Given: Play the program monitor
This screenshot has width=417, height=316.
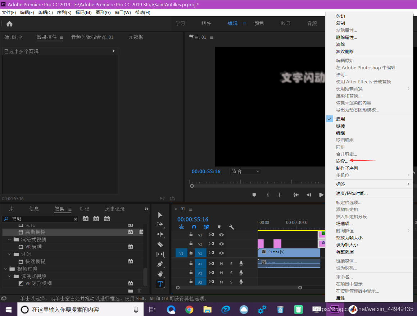Looking at the screenshot, I should point(321,195).
